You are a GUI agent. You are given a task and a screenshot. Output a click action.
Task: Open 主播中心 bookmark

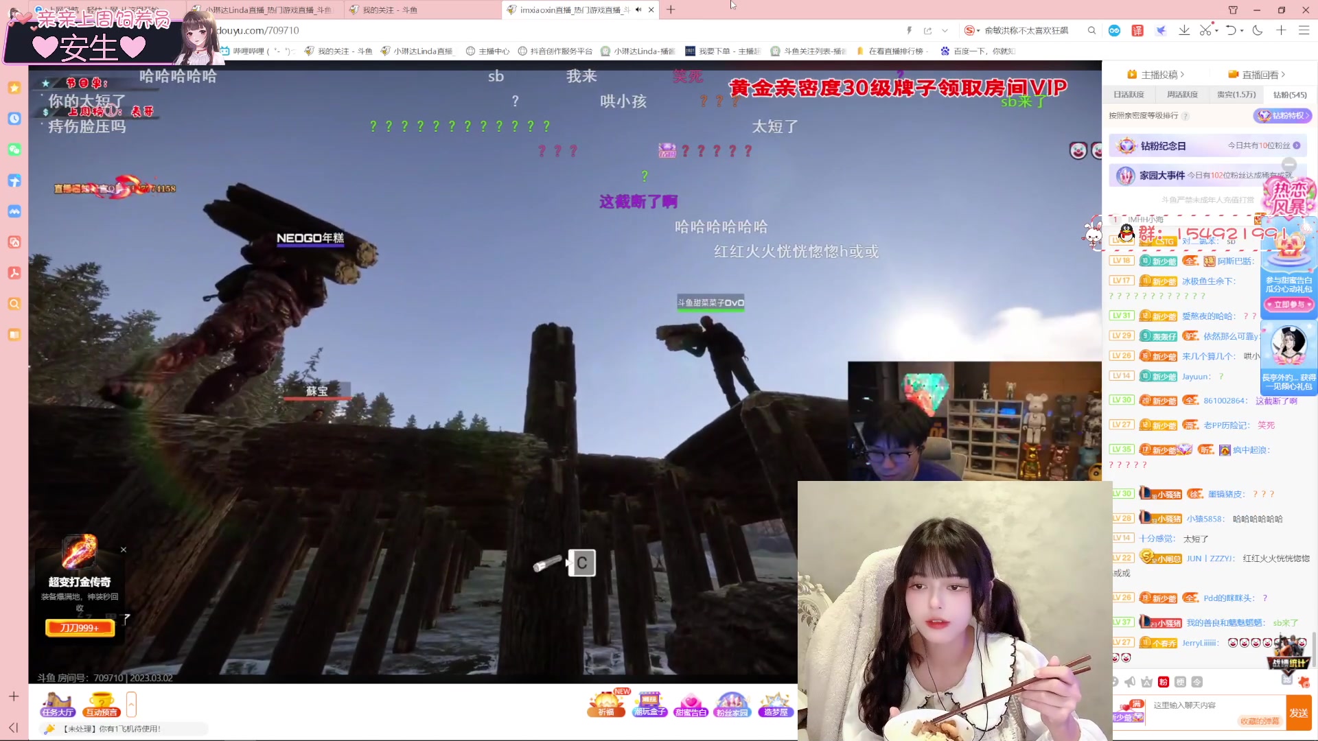(x=487, y=51)
